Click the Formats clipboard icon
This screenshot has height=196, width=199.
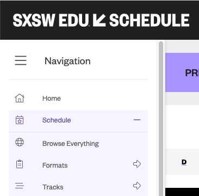[20, 164]
